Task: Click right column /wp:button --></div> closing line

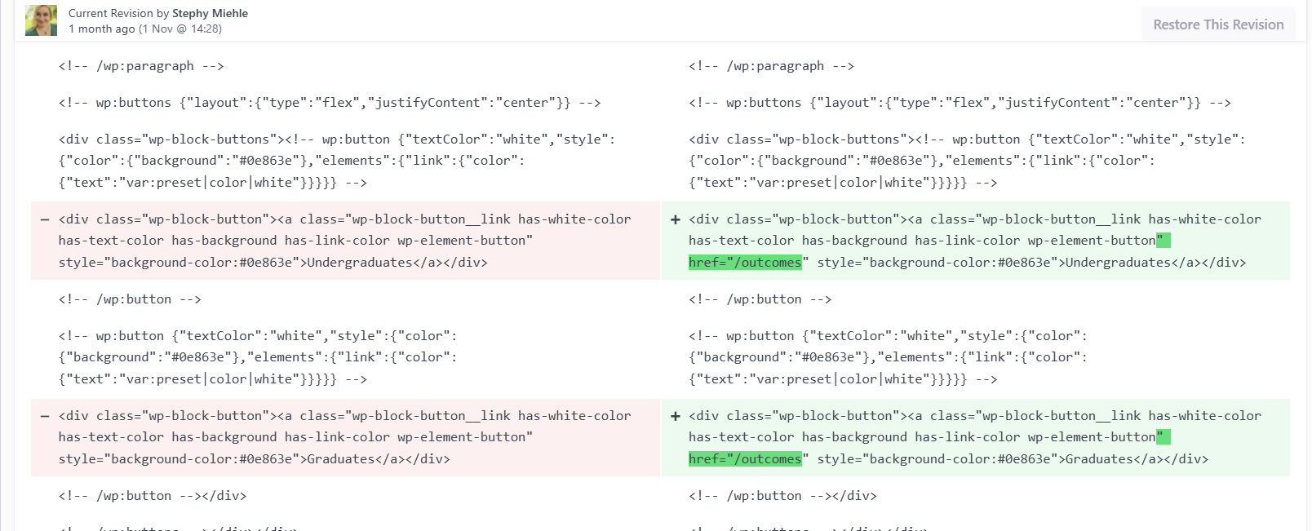Action: (x=782, y=496)
